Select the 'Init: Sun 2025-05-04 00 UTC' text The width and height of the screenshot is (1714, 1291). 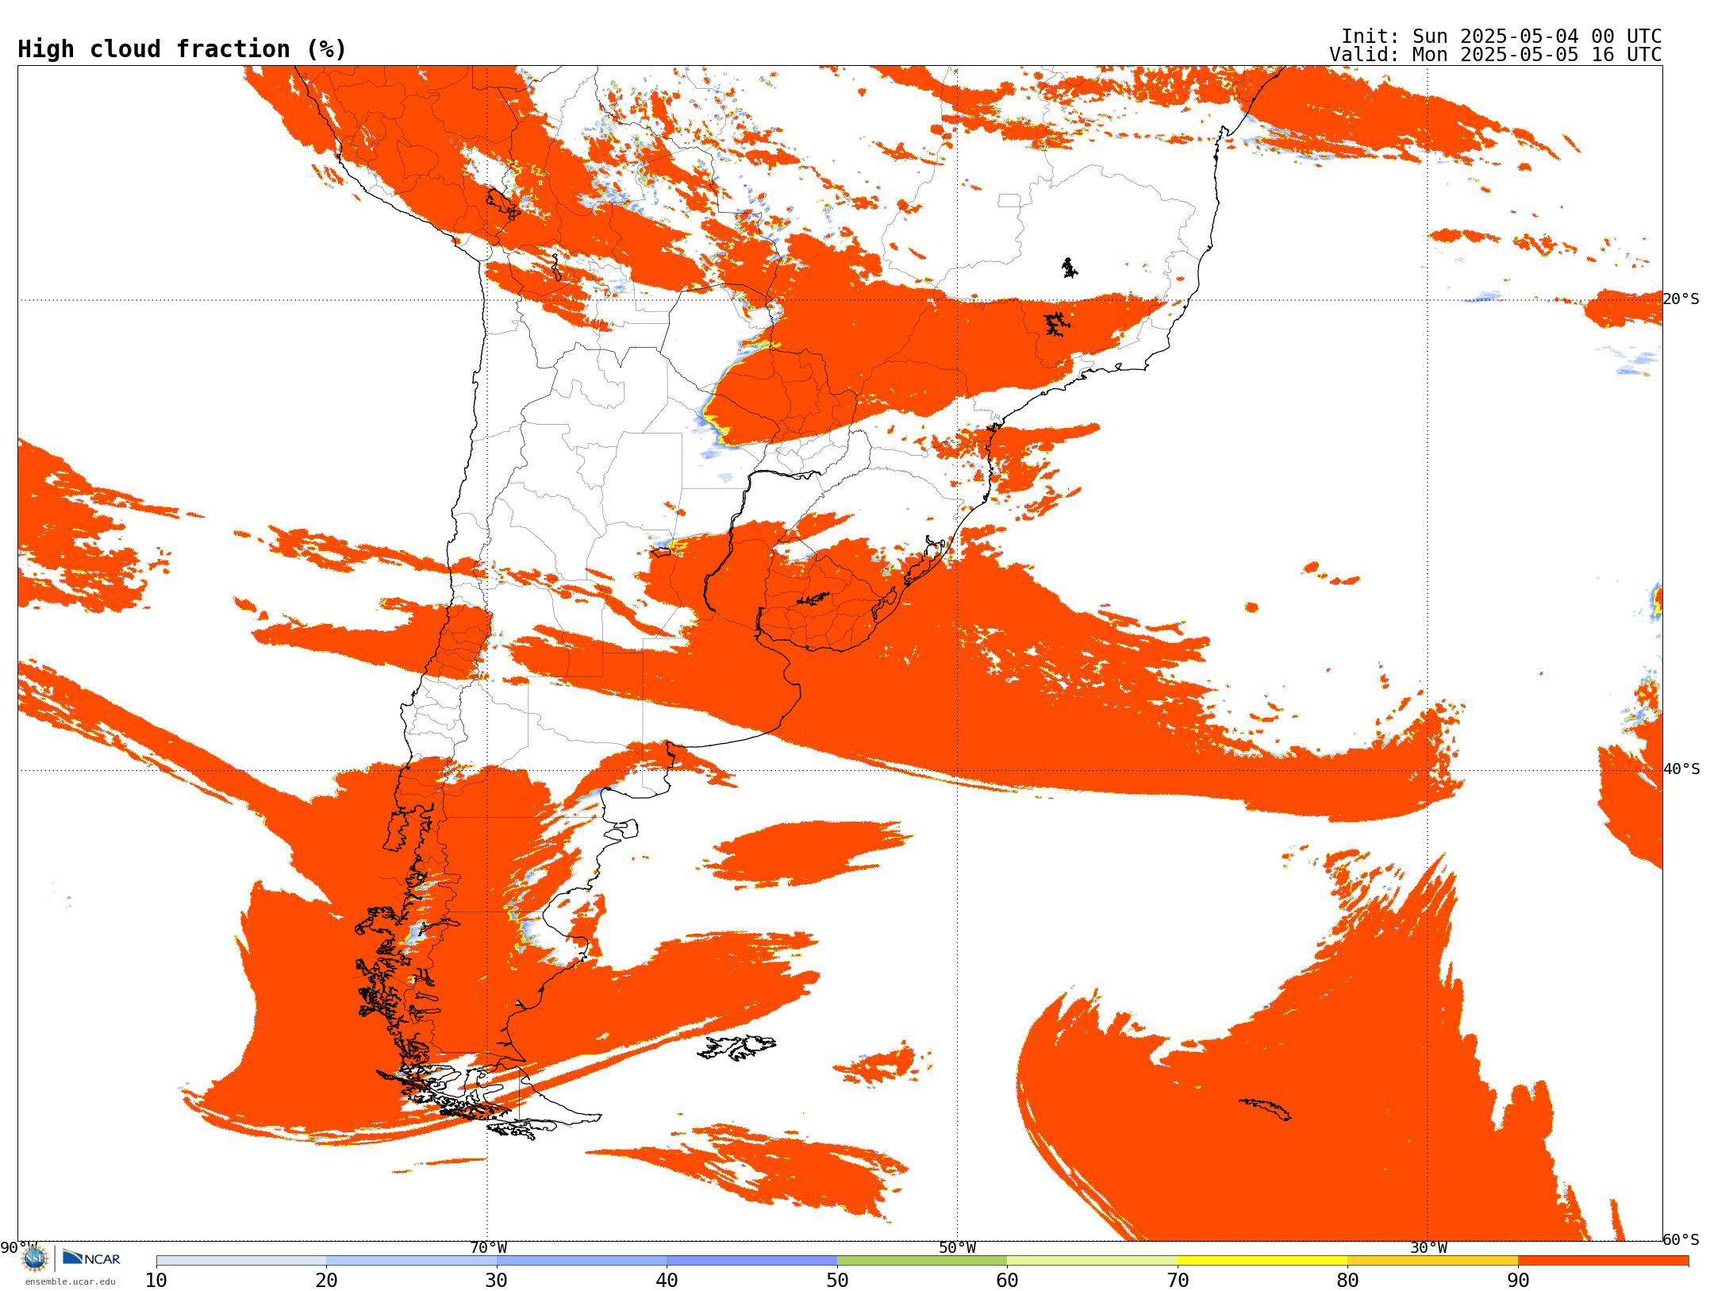click(x=1501, y=37)
